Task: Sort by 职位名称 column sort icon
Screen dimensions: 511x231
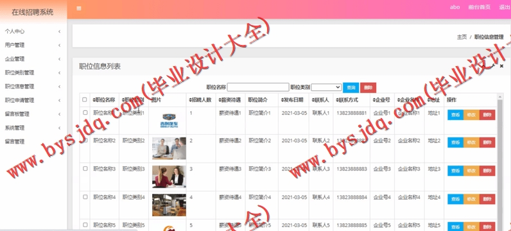Action: point(94,100)
